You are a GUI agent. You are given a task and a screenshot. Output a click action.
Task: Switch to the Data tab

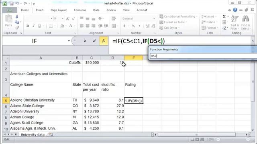96,10
